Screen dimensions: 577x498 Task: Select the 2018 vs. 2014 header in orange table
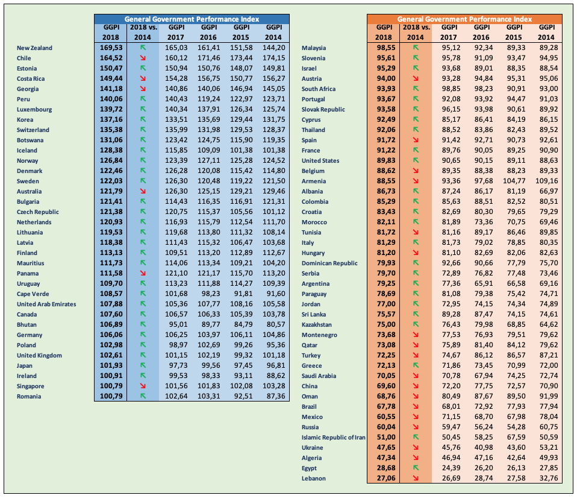pos(416,33)
